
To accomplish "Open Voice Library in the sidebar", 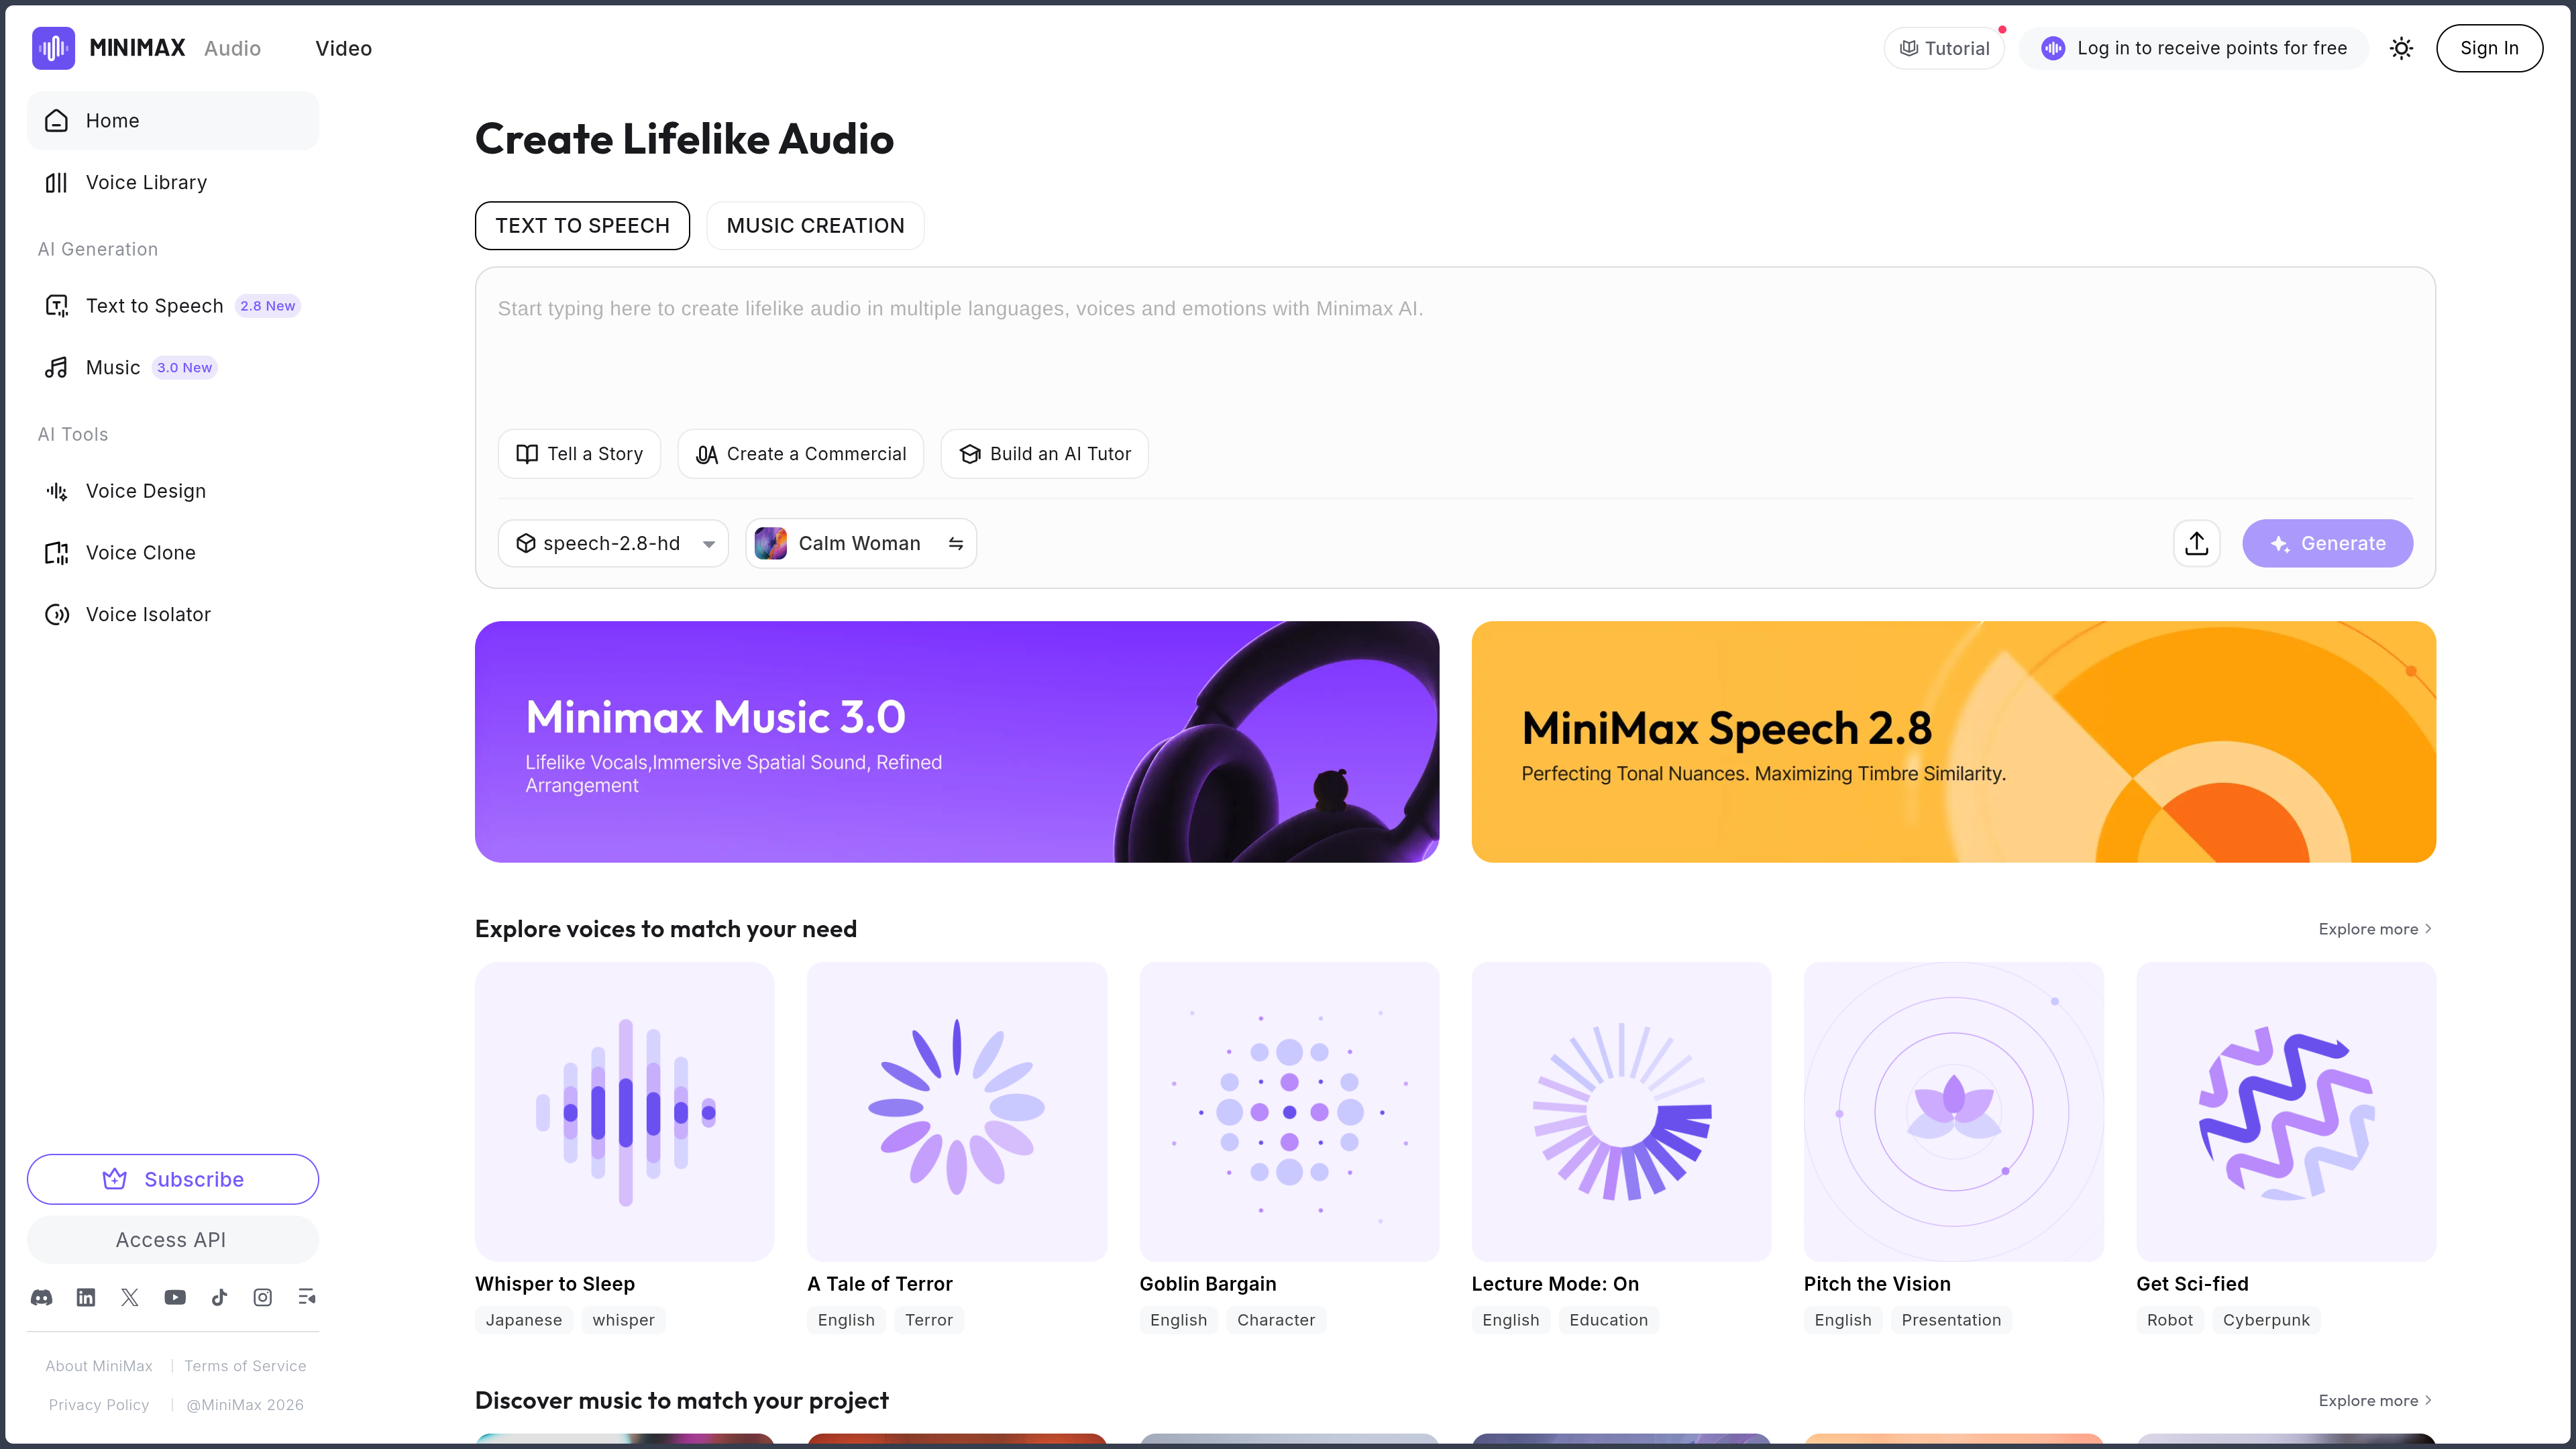I will click(x=173, y=182).
